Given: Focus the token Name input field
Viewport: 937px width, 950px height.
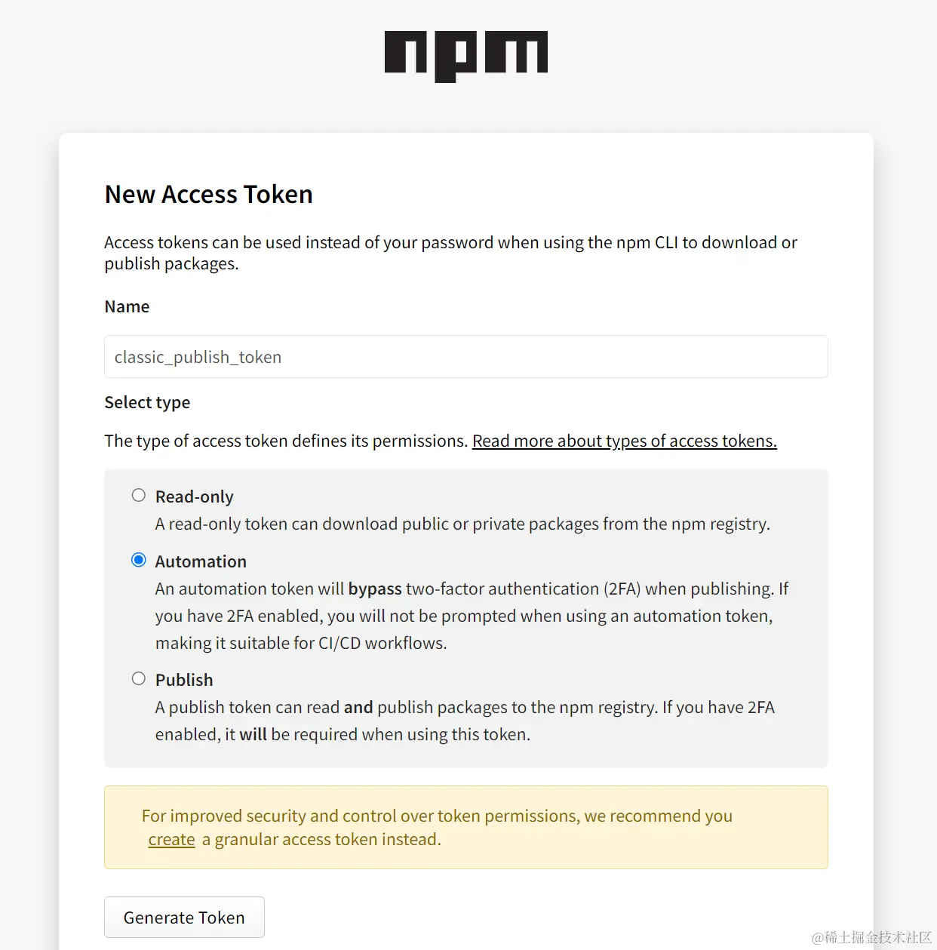Looking at the screenshot, I should tap(465, 357).
